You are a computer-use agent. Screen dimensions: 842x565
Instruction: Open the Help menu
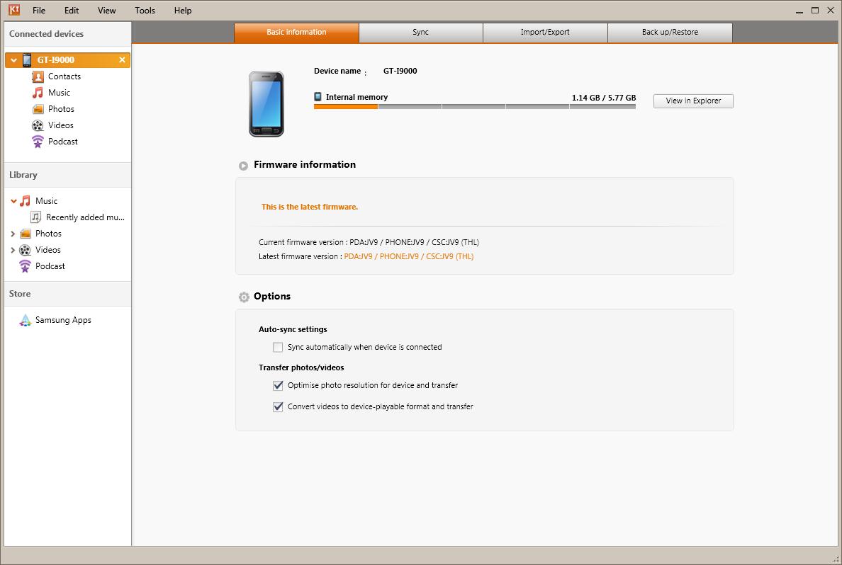pyautogui.click(x=183, y=10)
